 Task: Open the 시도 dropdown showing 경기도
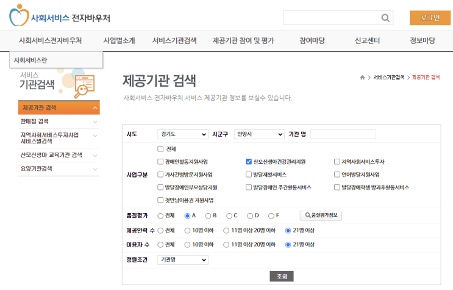183,134
